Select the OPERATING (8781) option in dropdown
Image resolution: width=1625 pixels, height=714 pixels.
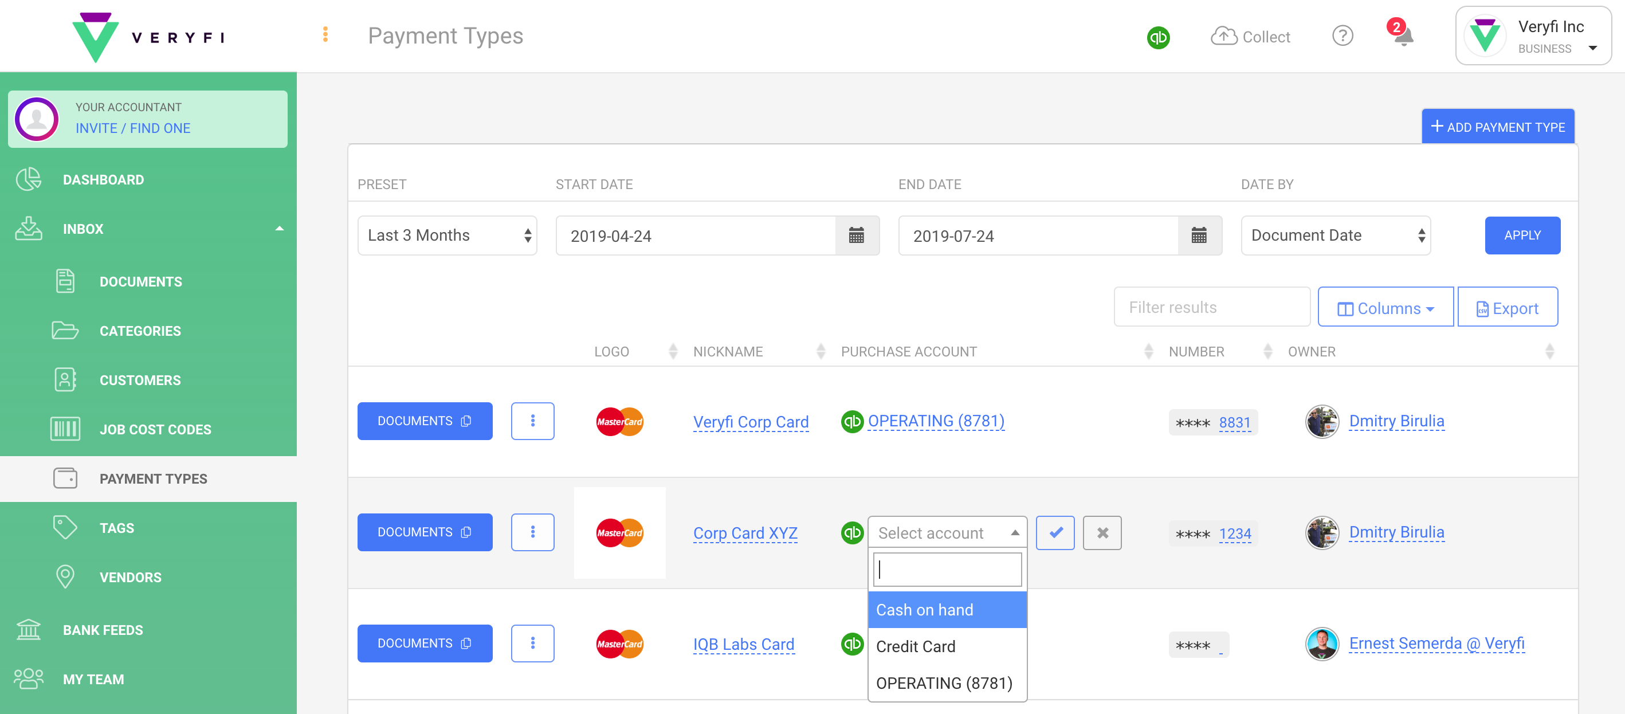pyautogui.click(x=945, y=683)
